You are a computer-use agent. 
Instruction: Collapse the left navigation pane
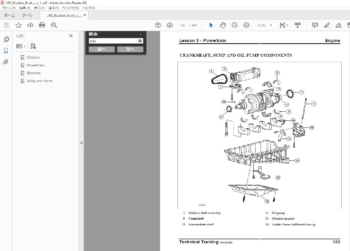tap(81, 143)
